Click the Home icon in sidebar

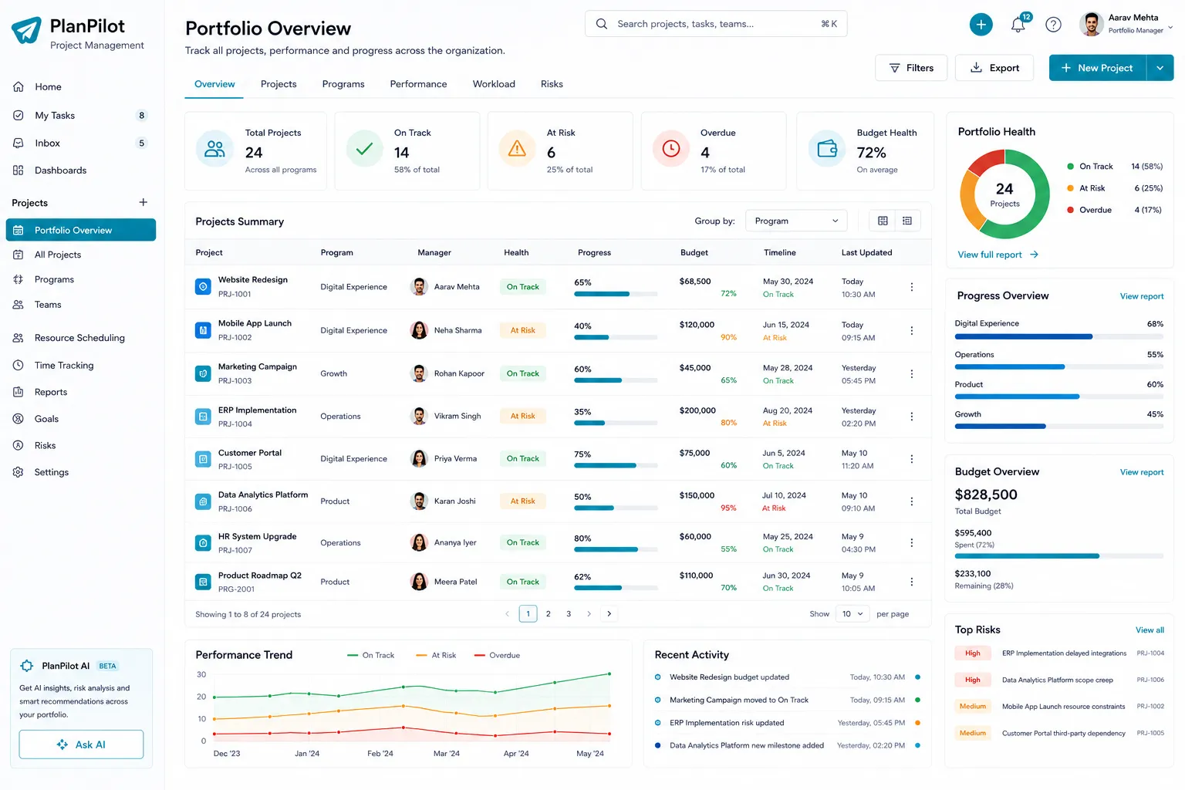coord(19,86)
